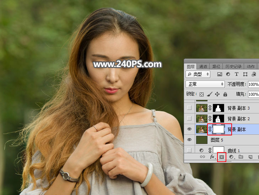Filter layers by smart object type
Screen dimensions: 259x195
click(x=254, y=74)
